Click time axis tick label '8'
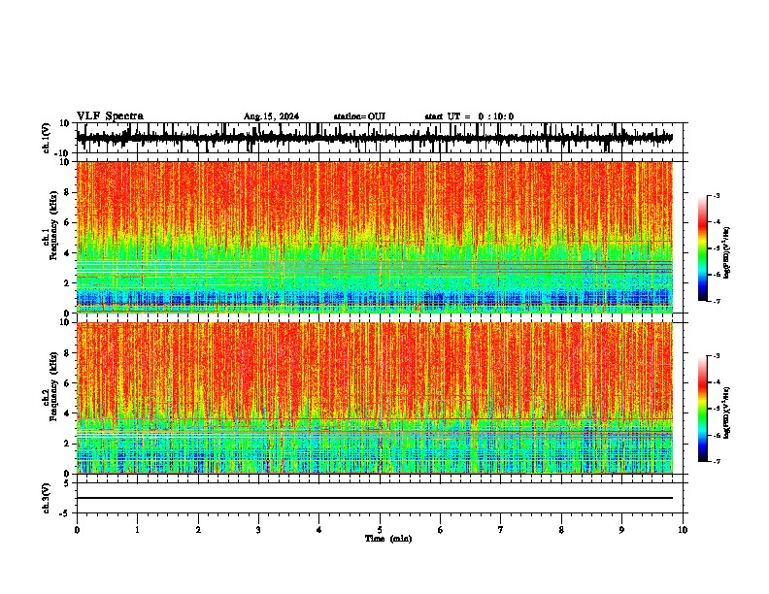Image resolution: width=769 pixels, height=594 pixels. pyautogui.click(x=561, y=530)
